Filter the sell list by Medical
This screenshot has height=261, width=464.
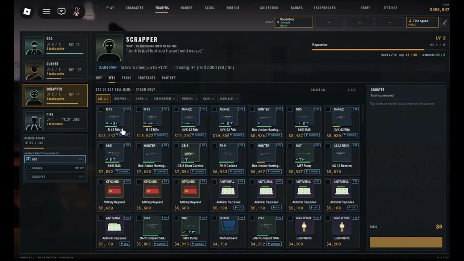point(189,99)
